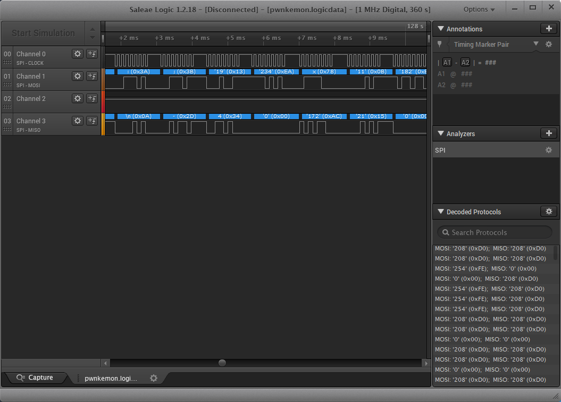This screenshot has height=402, width=561.
Task: Open Channel 0 settings gear
Action: point(78,54)
